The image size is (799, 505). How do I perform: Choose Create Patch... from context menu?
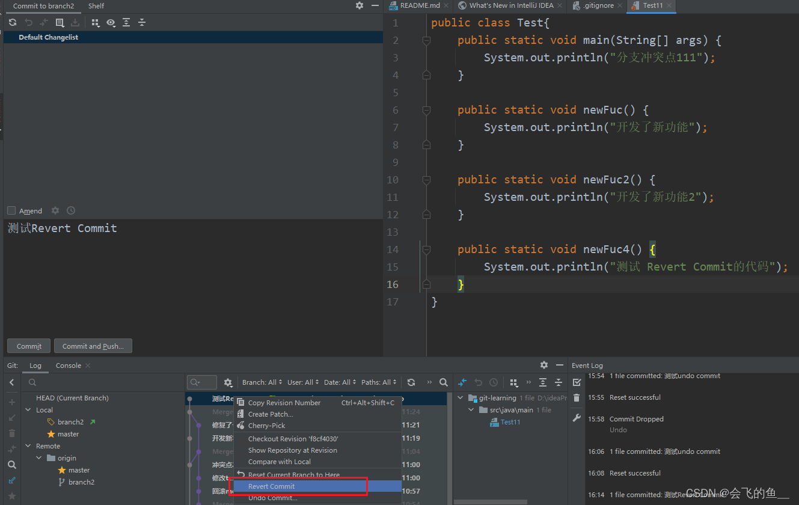coord(317,414)
